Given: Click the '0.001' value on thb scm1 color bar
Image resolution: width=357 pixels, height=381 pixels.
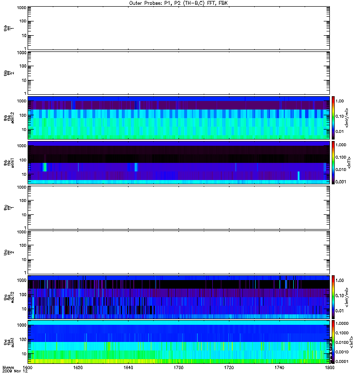Looking at the screenshot, I should [x=341, y=182].
